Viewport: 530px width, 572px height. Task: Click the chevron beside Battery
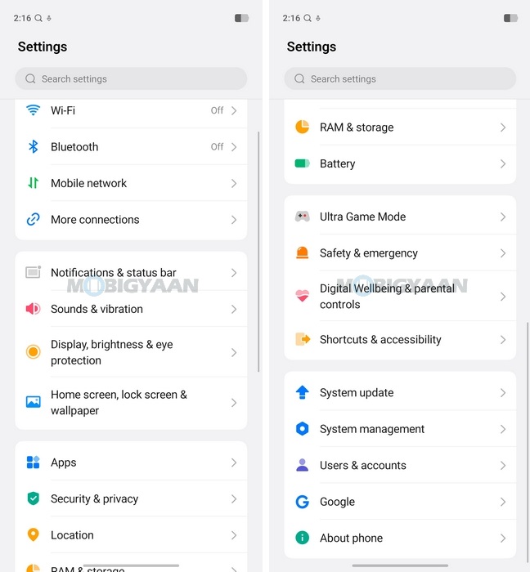503,164
